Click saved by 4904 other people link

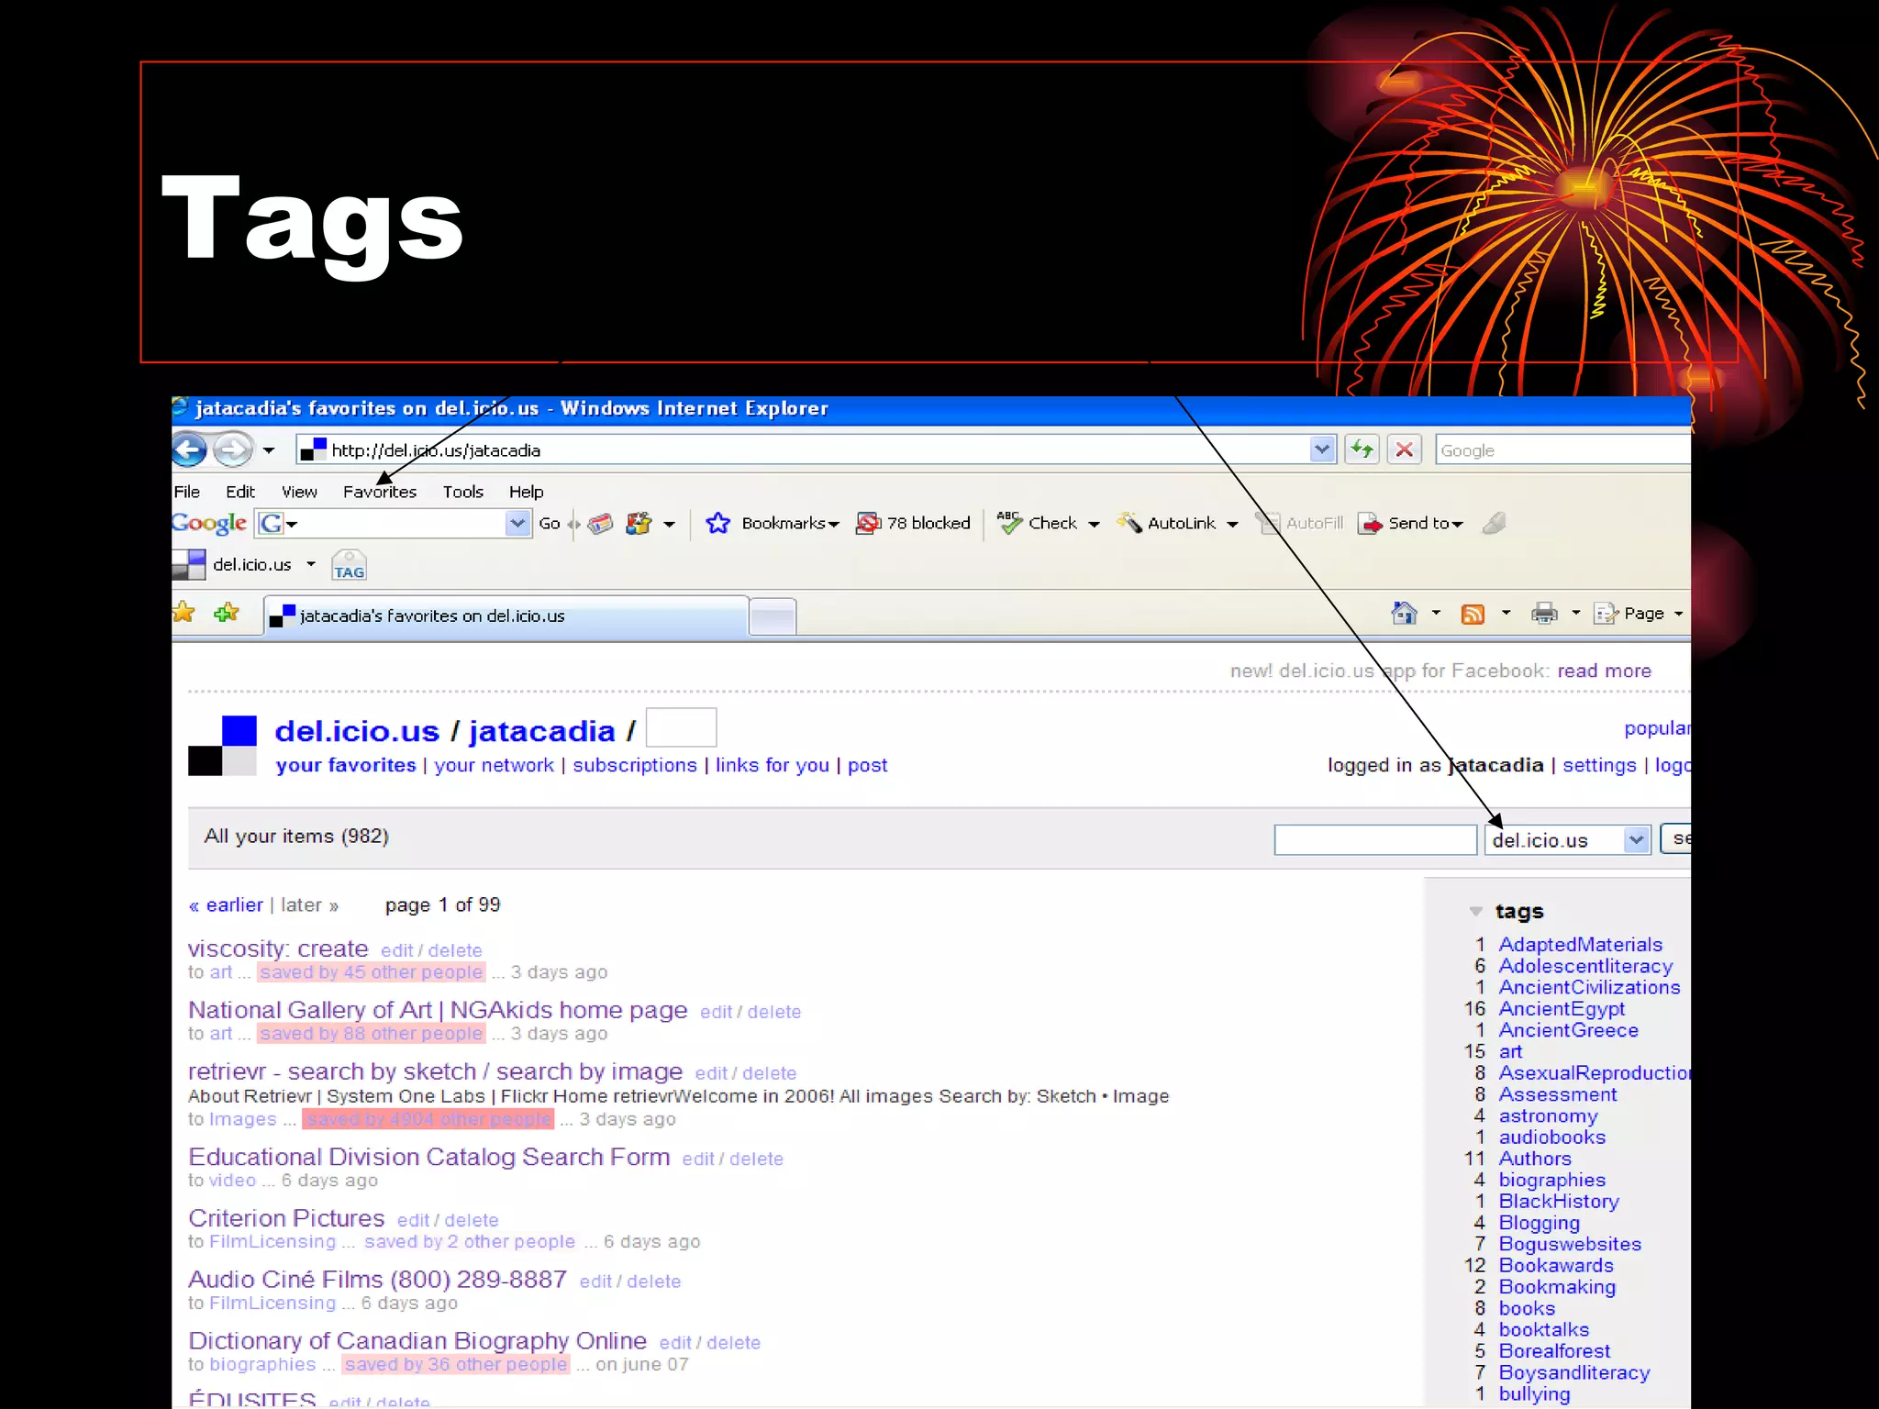428,1119
